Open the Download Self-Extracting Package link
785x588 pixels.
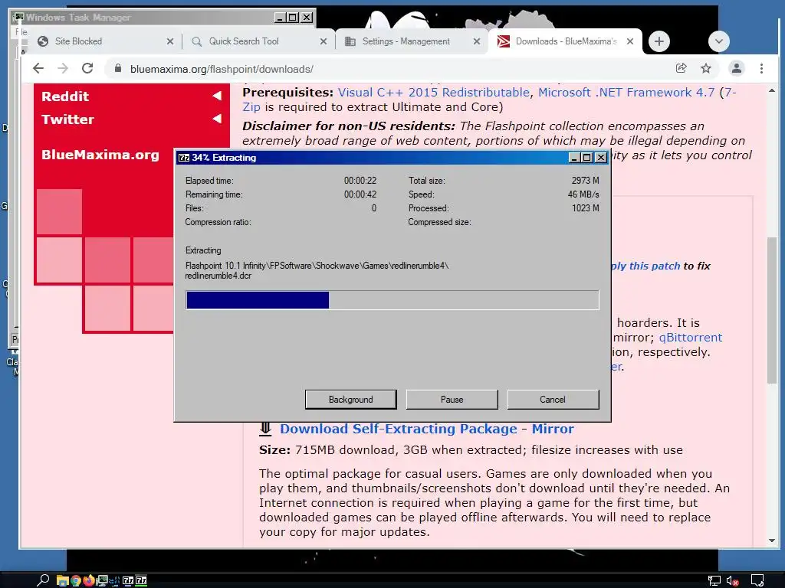pos(399,429)
